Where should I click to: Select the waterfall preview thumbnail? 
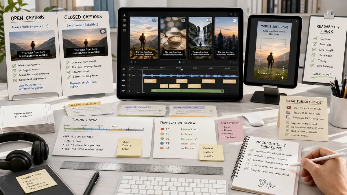pyautogui.click(x=200, y=38)
